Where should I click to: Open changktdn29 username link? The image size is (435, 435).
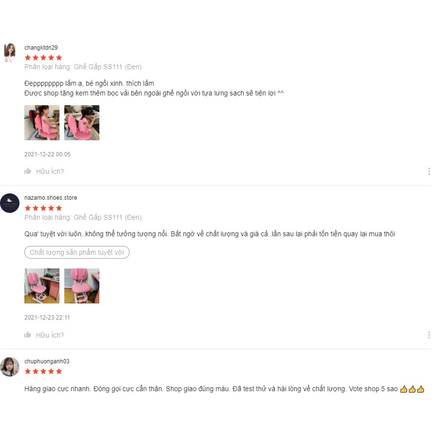pyautogui.click(x=41, y=48)
